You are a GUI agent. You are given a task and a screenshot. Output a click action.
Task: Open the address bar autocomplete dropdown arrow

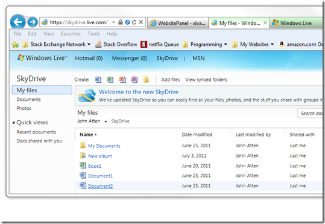click(x=113, y=22)
